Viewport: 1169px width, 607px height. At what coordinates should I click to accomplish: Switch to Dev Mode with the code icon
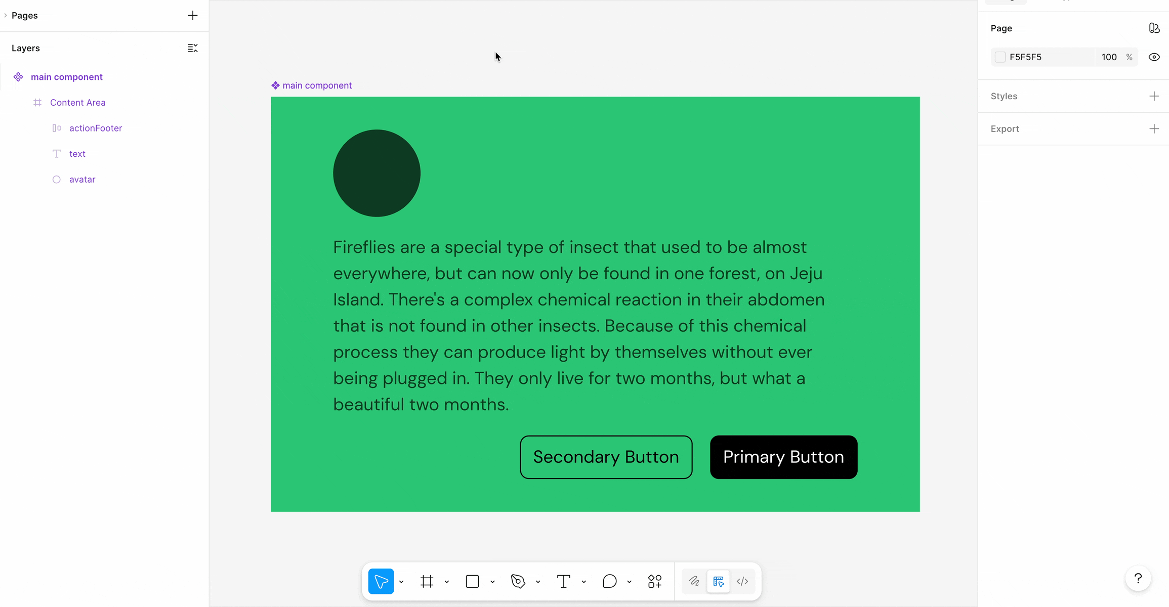[742, 581]
